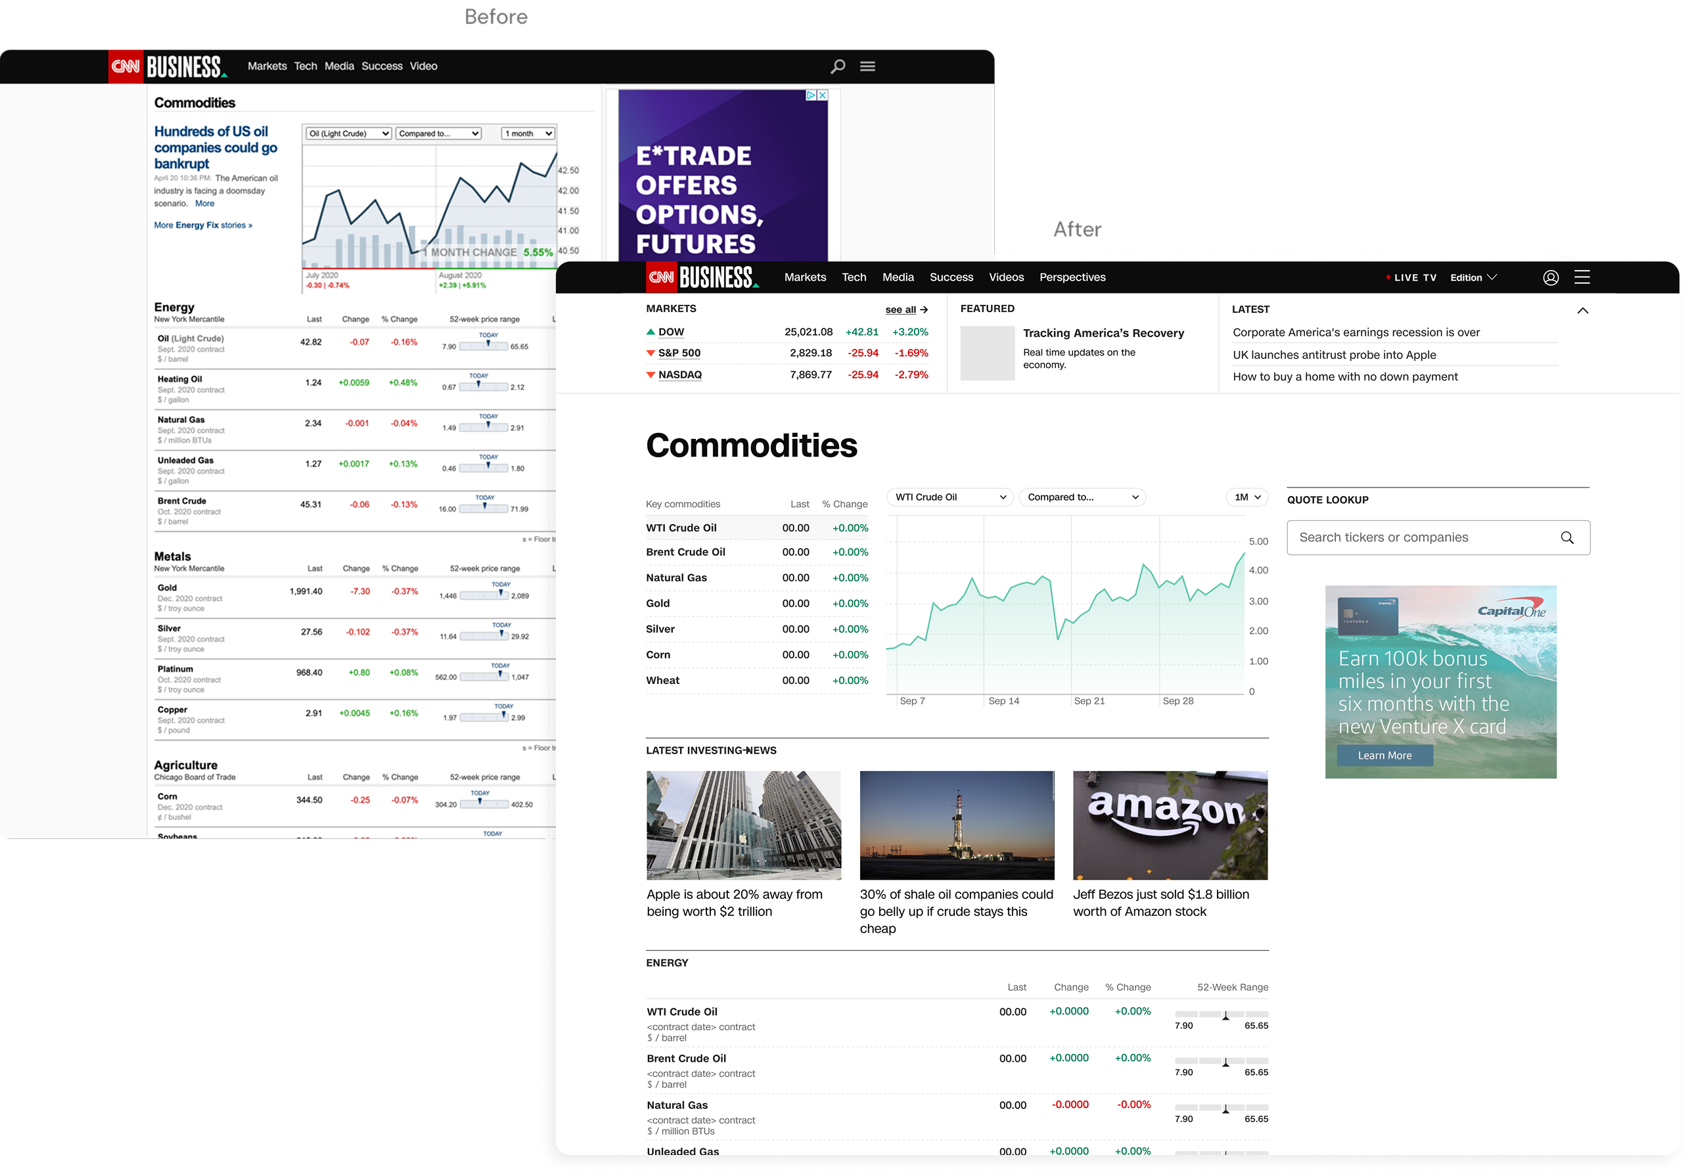
Task: Open the Apple store building thumbnail
Action: pyautogui.click(x=743, y=826)
